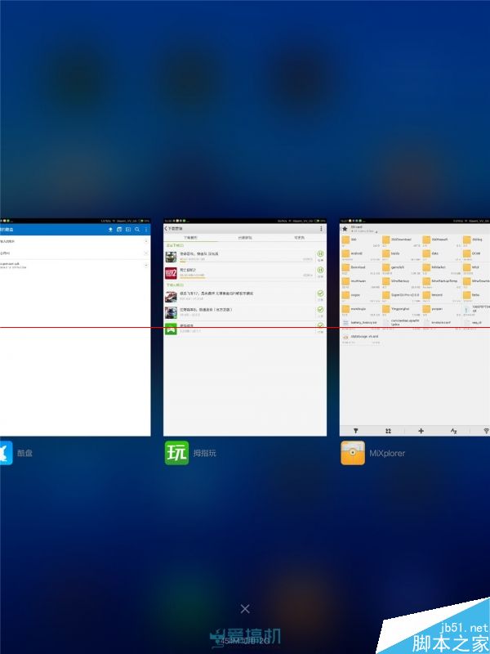Tap the blue 酷盘 app icon
The image size is (490, 654).
7,453
